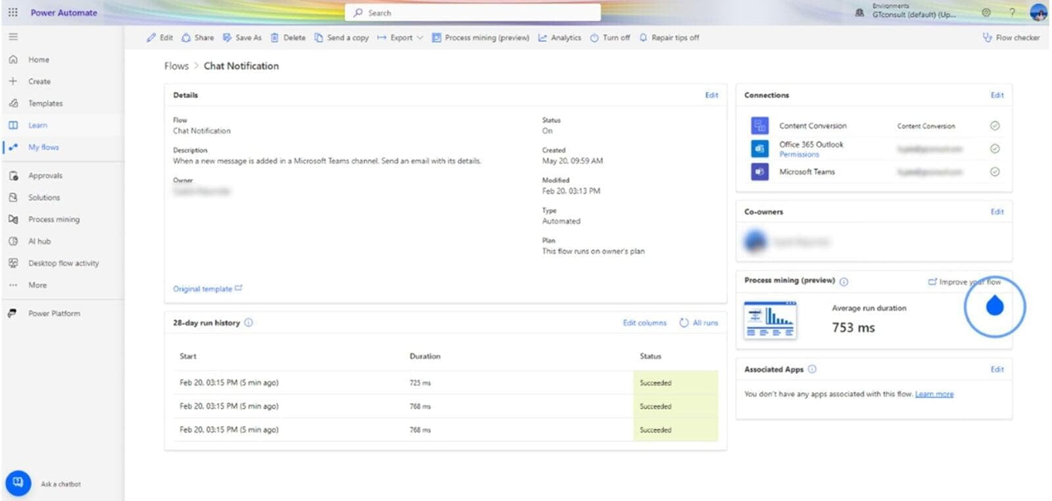Open the user account avatar
The height and width of the screenshot is (501, 1052).
pos(1038,12)
